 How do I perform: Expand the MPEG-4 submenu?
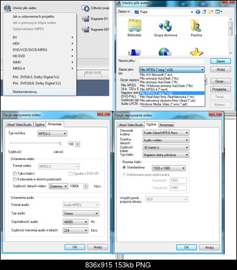point(40,69)
